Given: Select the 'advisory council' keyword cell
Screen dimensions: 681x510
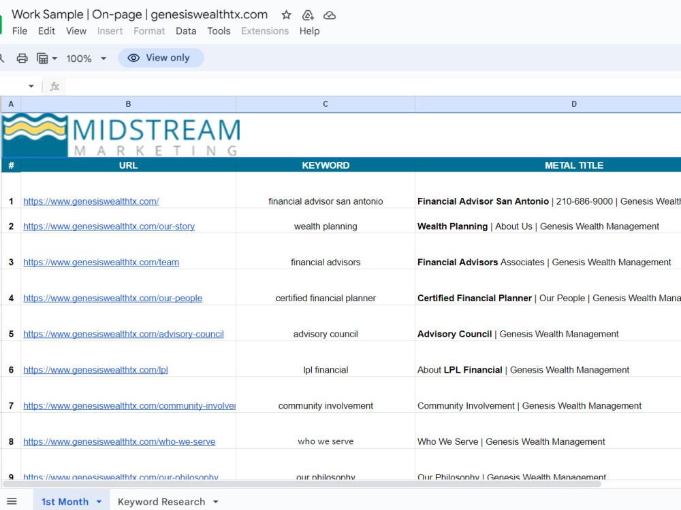Looking at the screenshot, I should coord(326,323).
